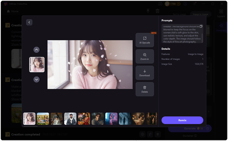
Task: Click the back arrow in preview dialog
Action: pyautogui.click(x=29, y=22)
